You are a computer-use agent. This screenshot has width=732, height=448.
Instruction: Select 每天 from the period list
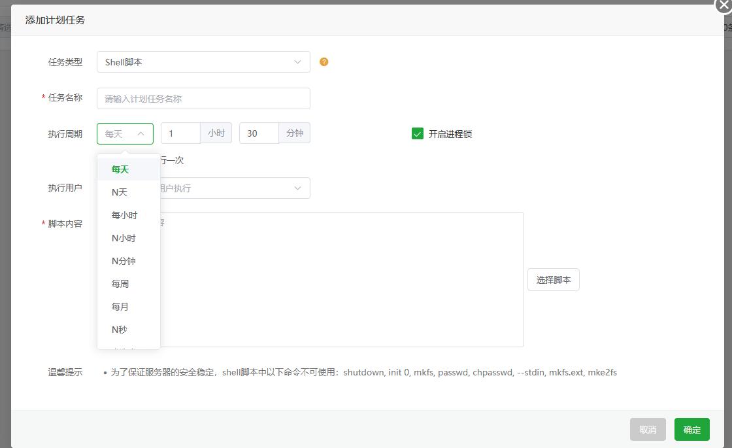pos(129,169)
